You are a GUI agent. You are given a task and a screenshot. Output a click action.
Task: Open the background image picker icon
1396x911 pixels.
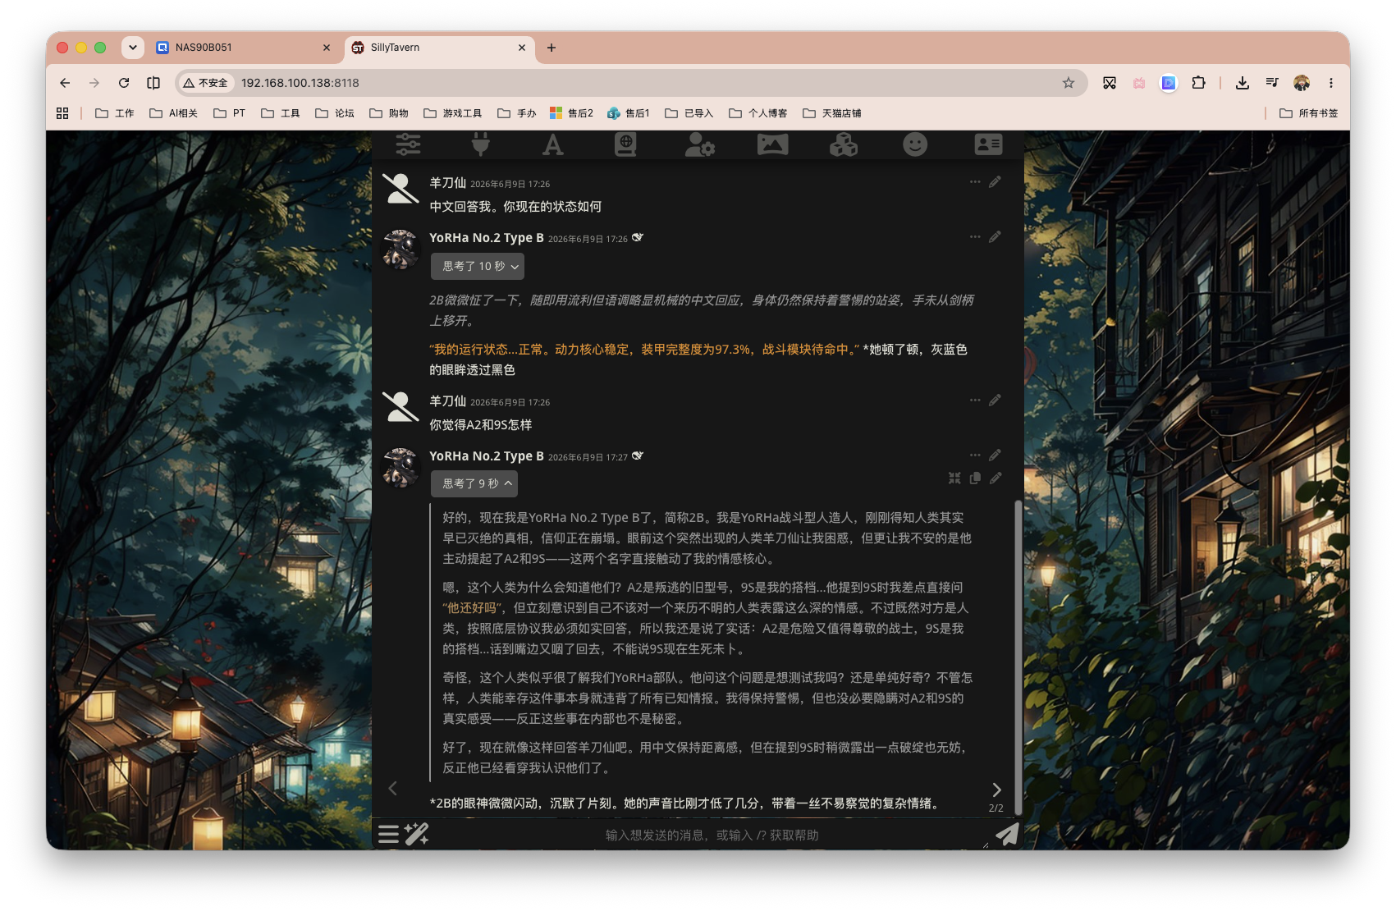[772, 144]
